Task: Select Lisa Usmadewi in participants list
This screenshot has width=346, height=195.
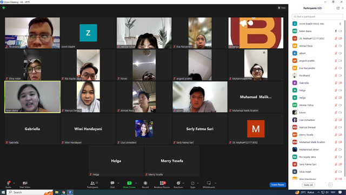Action: tap(317, 120)
